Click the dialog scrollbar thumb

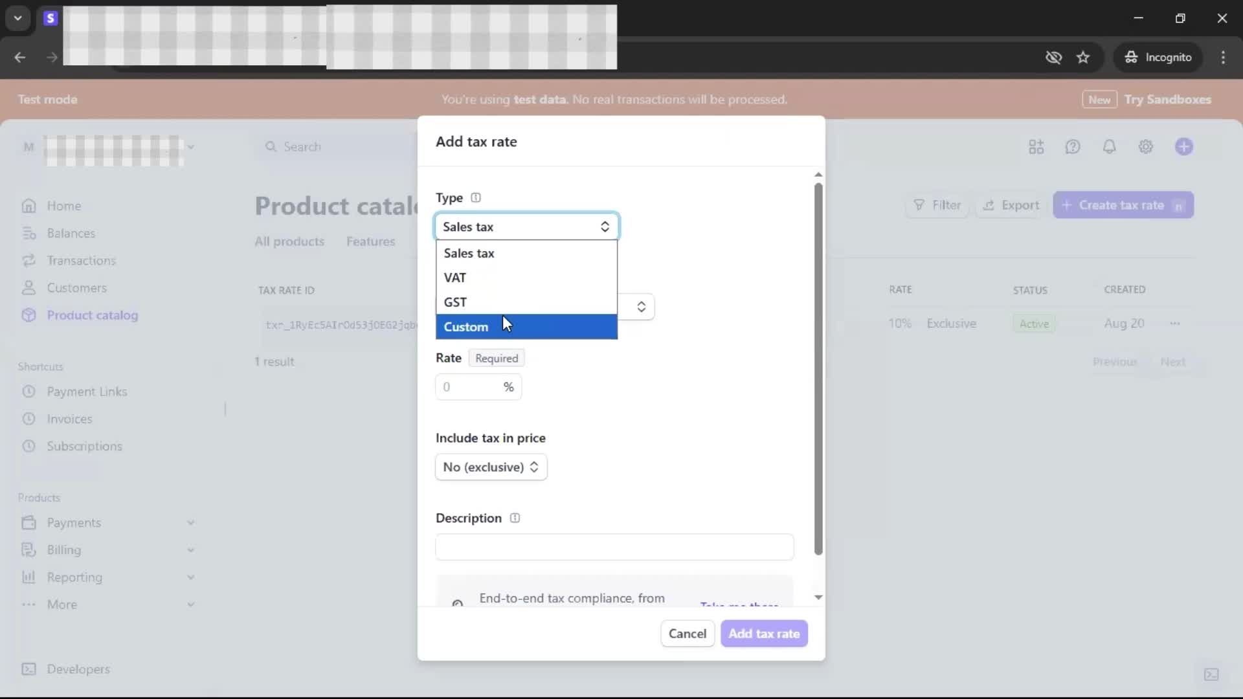818,369
